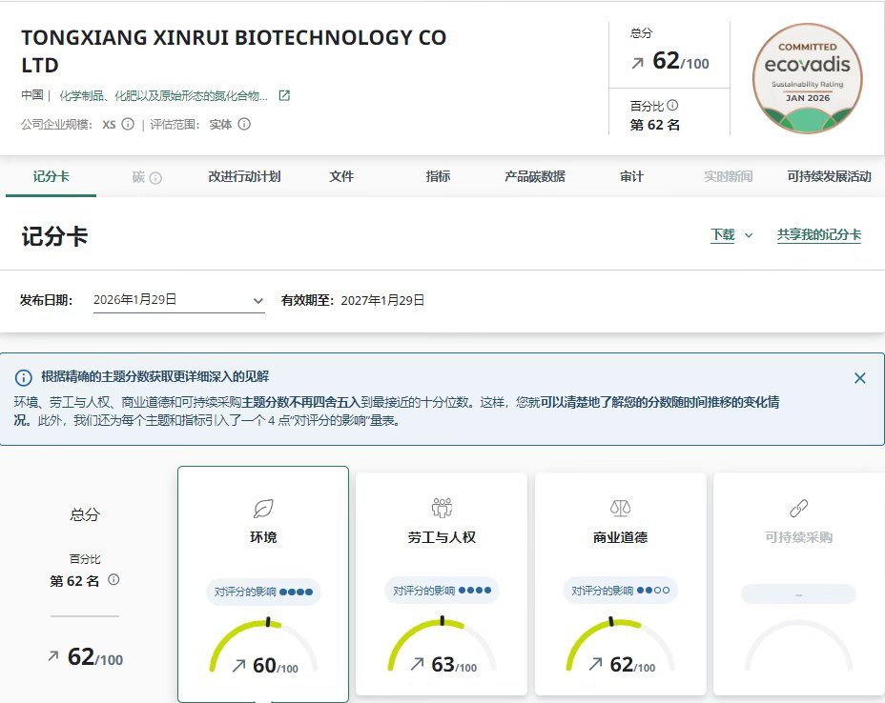Close the blue information banner

859,378
